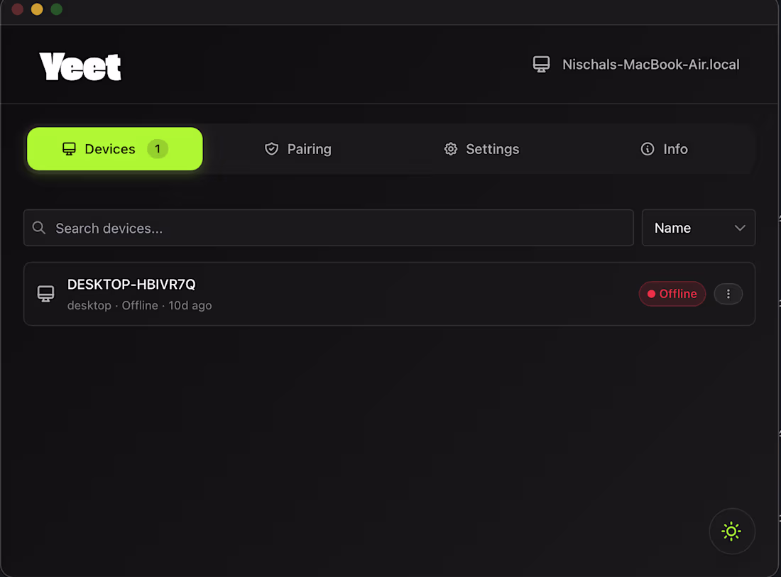Go to the Settings tab
781x577 pixels.
(481, 149)
